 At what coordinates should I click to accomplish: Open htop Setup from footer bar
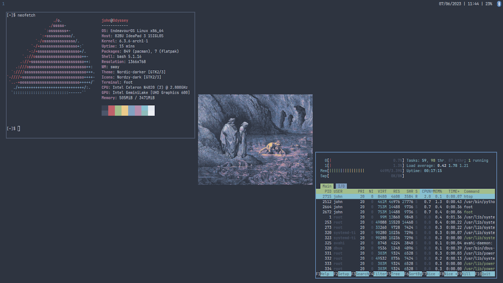[344, 274]
